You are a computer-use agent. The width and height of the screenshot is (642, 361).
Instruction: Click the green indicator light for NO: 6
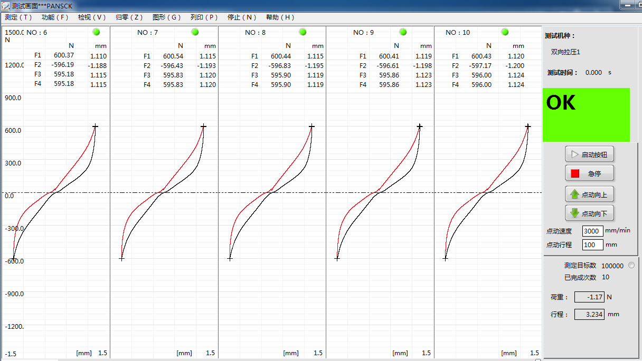coord(96,32)
